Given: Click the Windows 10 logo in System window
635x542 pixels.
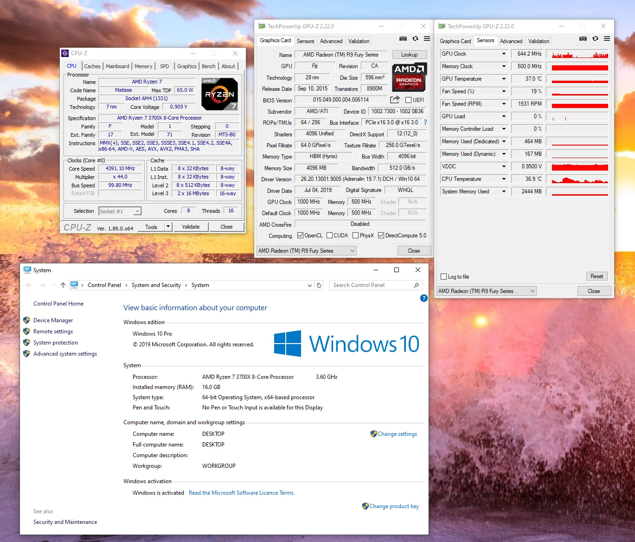Looking at the screenshot, I should click(x=346, y=344).
